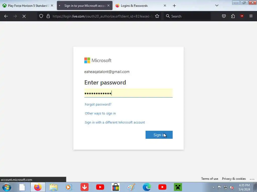Open the Extensions puzzle icon
Screen dimensions: 257x192
233,16
